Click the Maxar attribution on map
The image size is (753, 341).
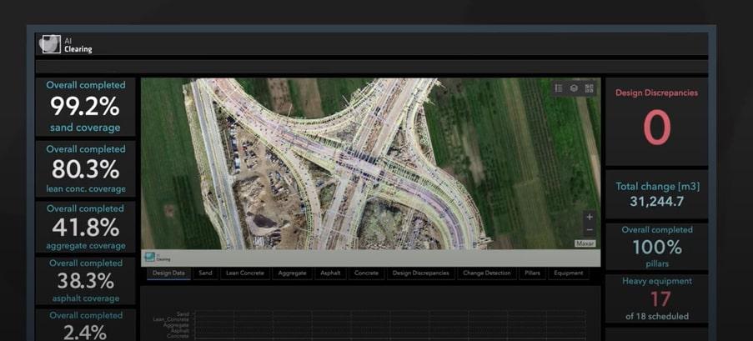click(x=585, y=243)
